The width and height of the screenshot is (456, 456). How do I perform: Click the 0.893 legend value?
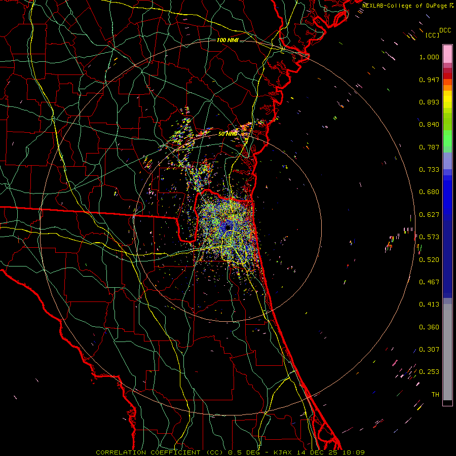pos(429,102)
